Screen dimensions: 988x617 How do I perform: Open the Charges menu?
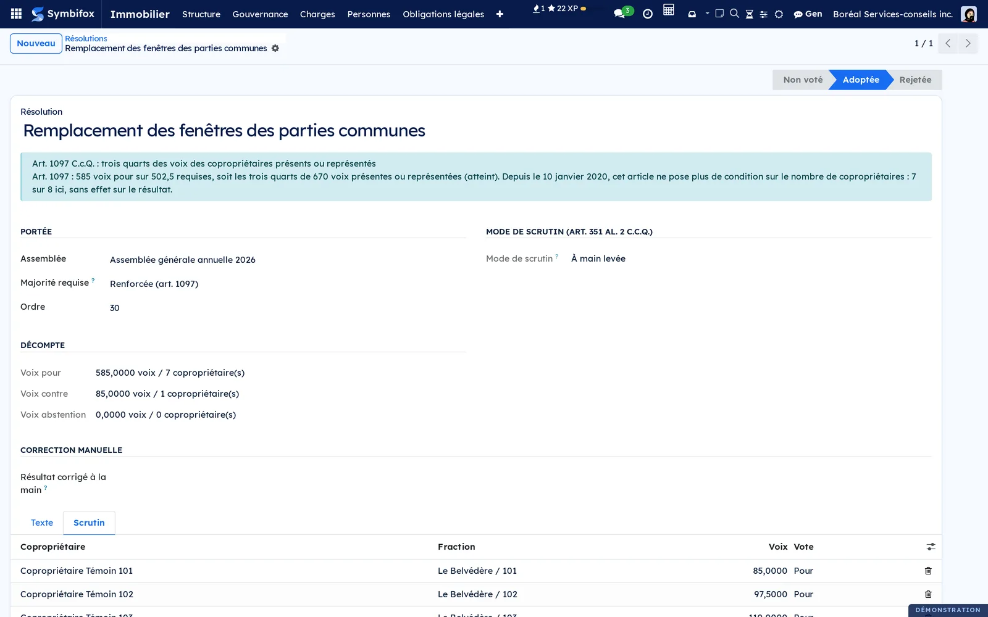pyautogui.click(x=317, y=14)
